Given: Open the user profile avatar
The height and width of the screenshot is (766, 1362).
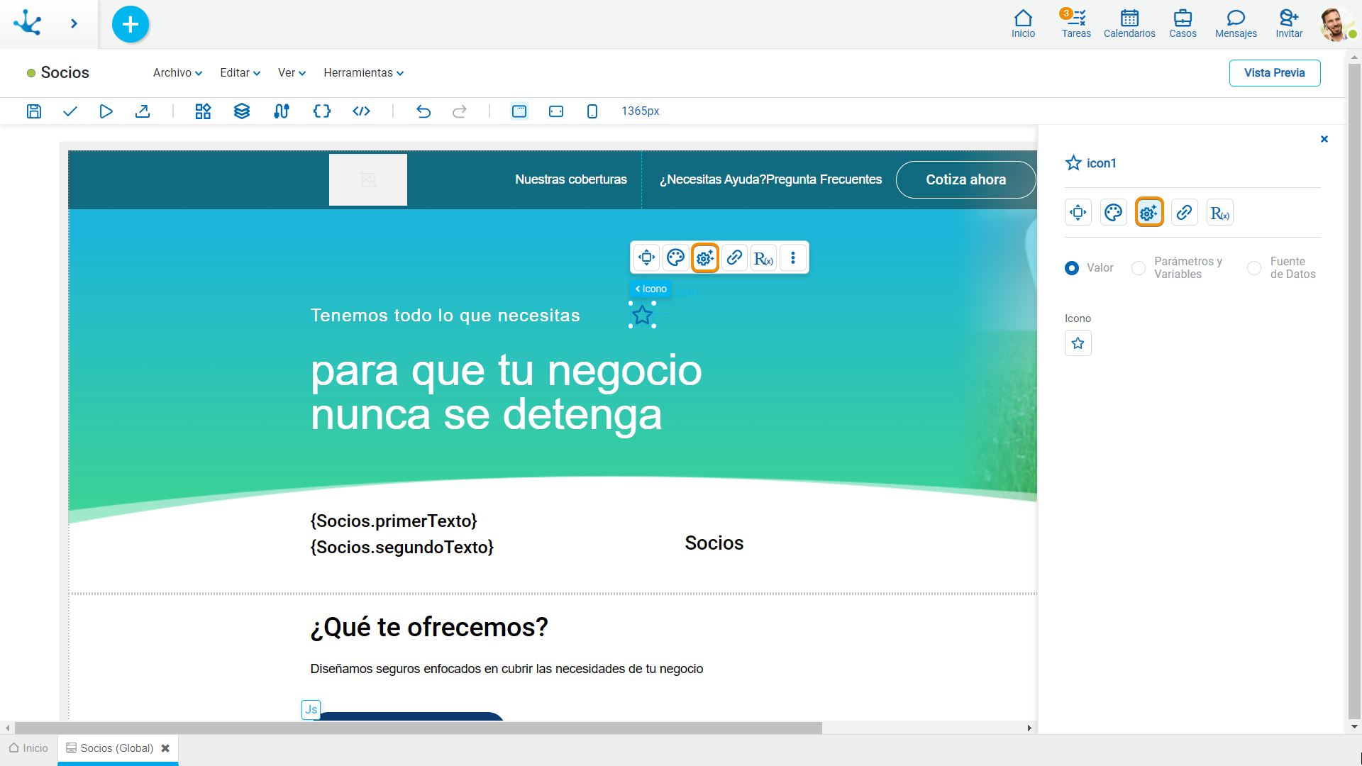Looking at the screenshot, I should (x=1336, y=24).
